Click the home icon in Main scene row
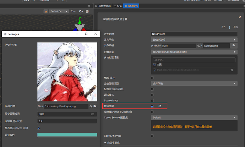 click(x=232, y=70)
